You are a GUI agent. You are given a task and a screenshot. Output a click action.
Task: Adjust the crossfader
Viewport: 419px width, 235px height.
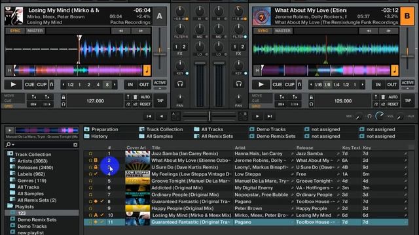pos(209,116)
